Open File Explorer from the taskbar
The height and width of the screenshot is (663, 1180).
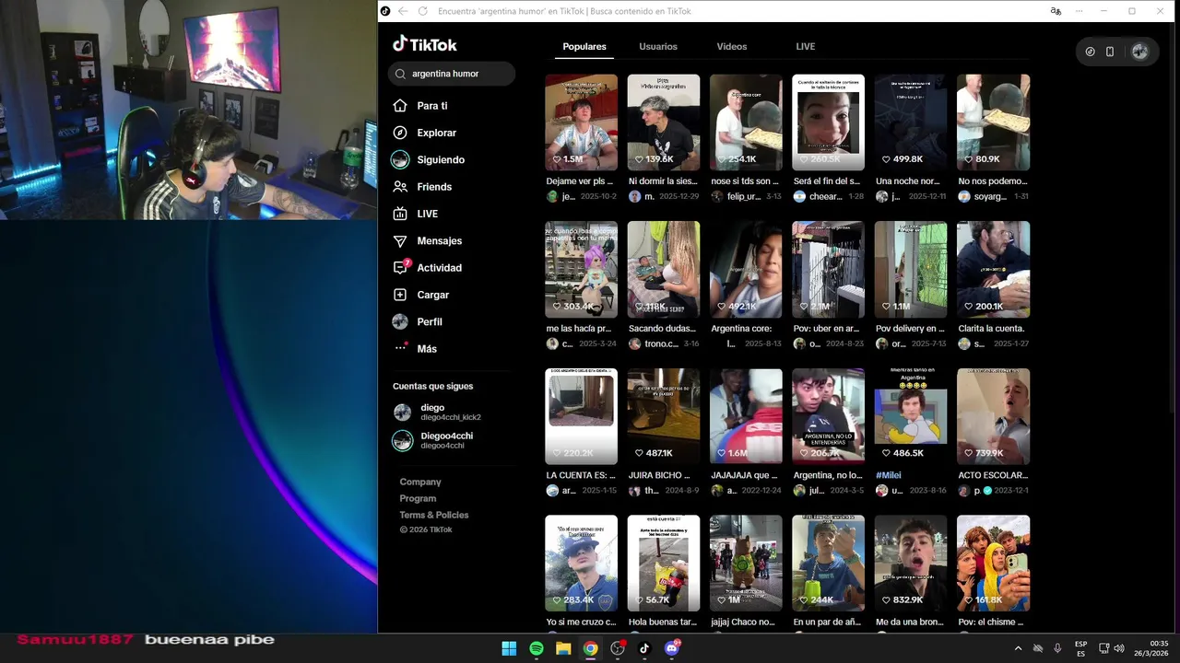point(563,648)
